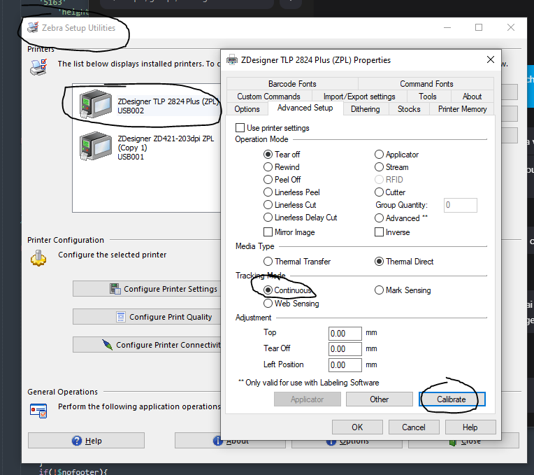Check the Mirror Image option
This screenshot has height=475, width=534.
tap(268, 232)
